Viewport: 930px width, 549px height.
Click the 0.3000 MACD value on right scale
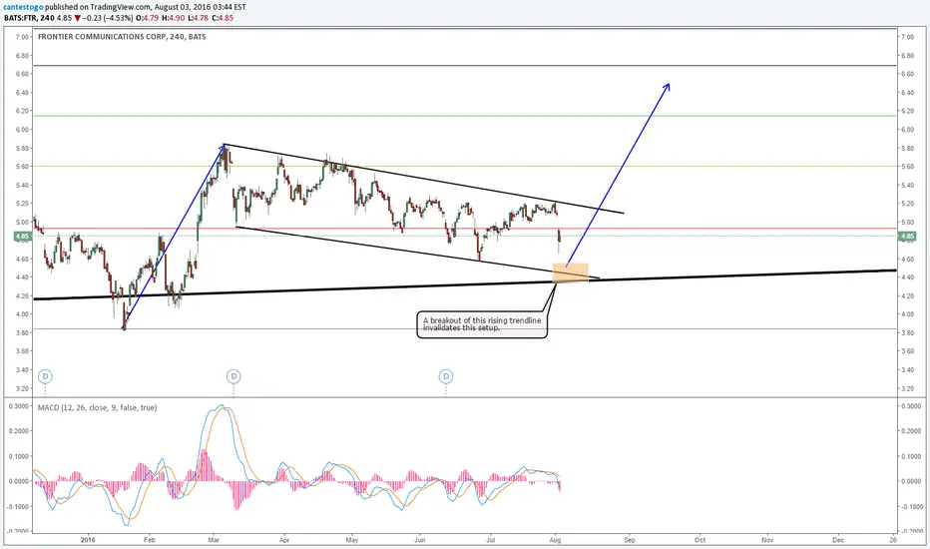[910, 406]
